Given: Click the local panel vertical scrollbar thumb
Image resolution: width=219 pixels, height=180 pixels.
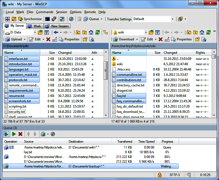Looking at the screenshot, I should (x=106, y=70).
